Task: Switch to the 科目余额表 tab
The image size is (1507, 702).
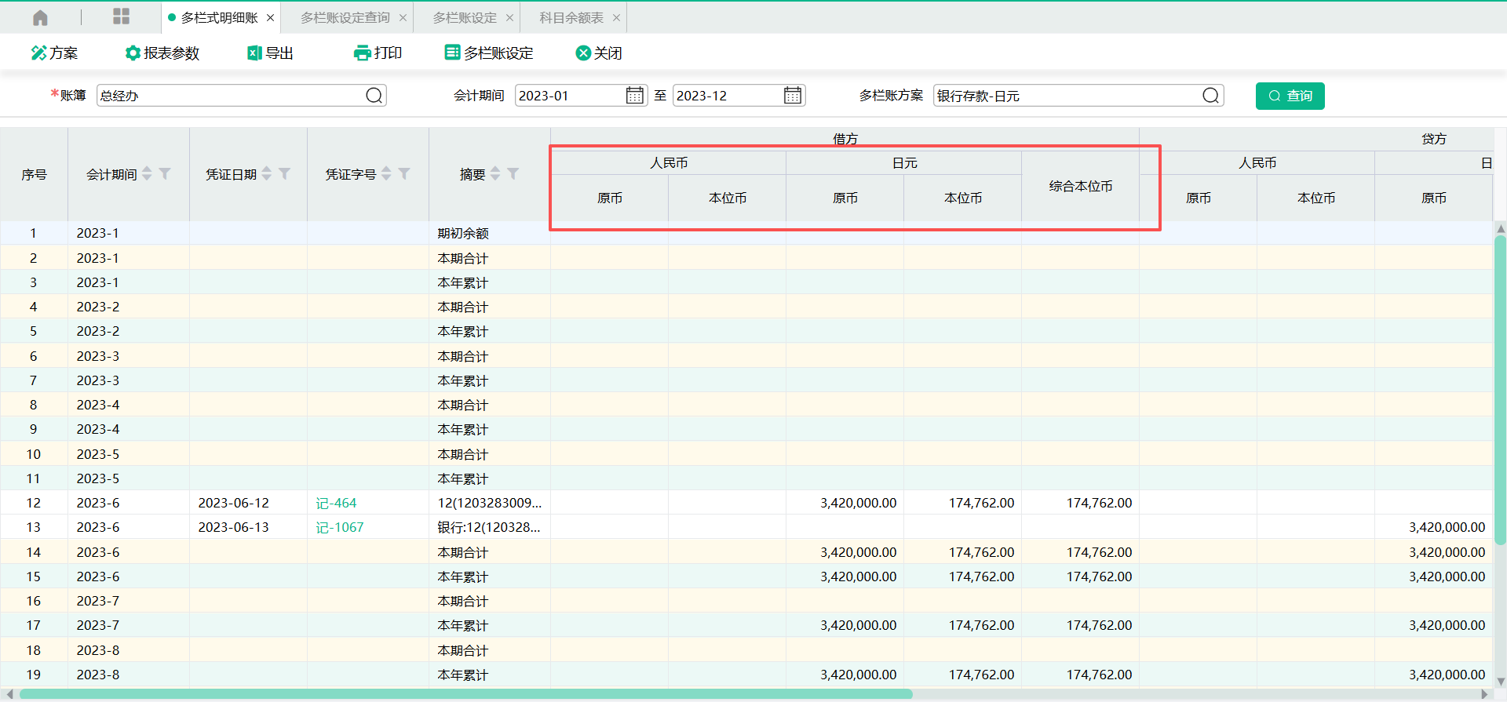Action: 571,17
